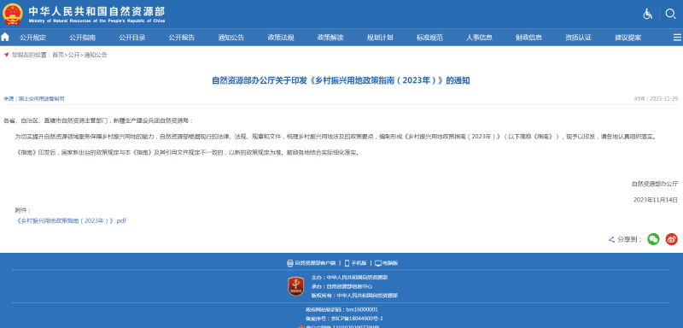Click the national emblem logo
Viewport: 683px width, 328px height.
tap(13, 14)
